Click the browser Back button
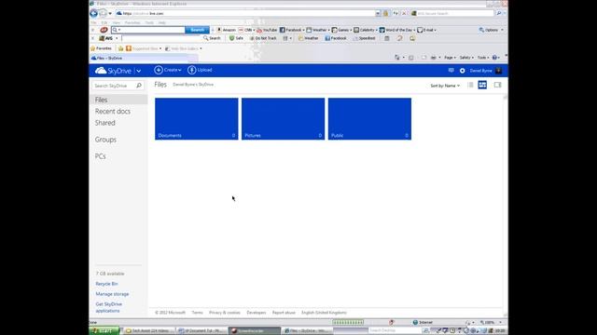The width and height of the screenshot is (597, 335). [x=93, y=13]
